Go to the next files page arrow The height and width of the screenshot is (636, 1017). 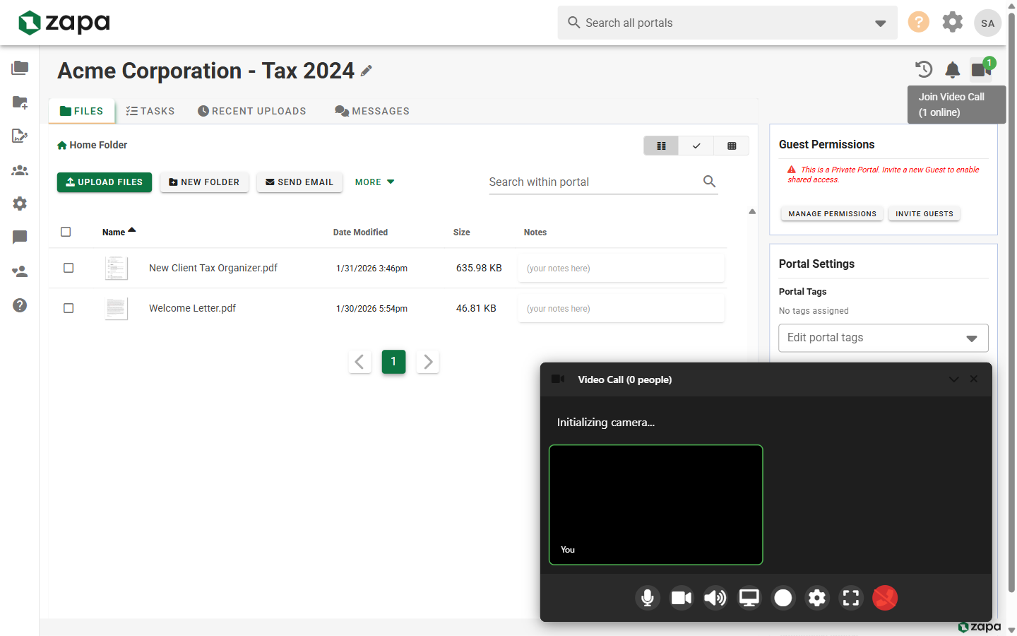point(427,362)
